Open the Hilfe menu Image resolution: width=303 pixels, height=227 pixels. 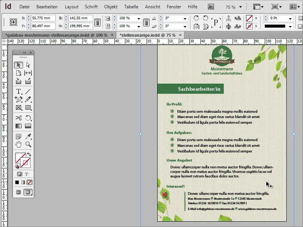[x=193, y=7]
